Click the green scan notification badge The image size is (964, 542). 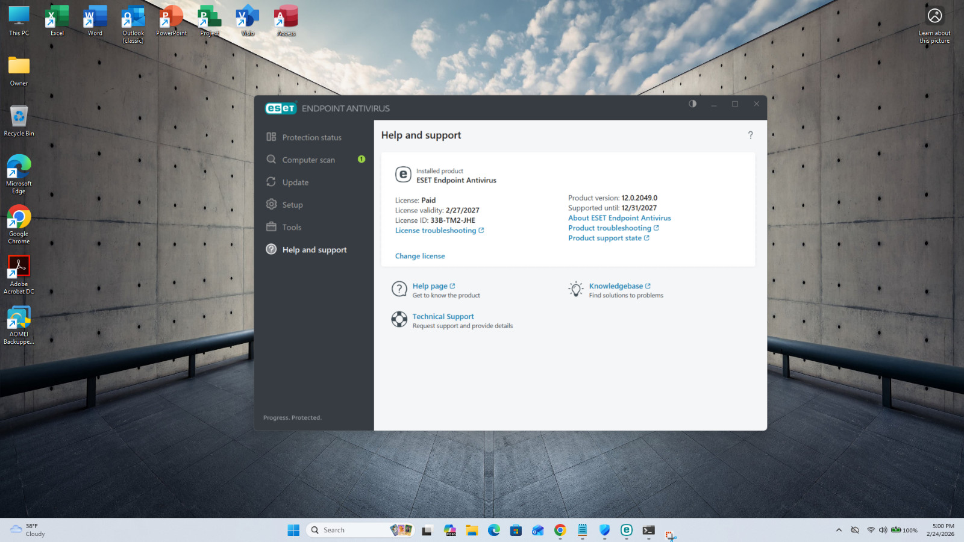361,159
